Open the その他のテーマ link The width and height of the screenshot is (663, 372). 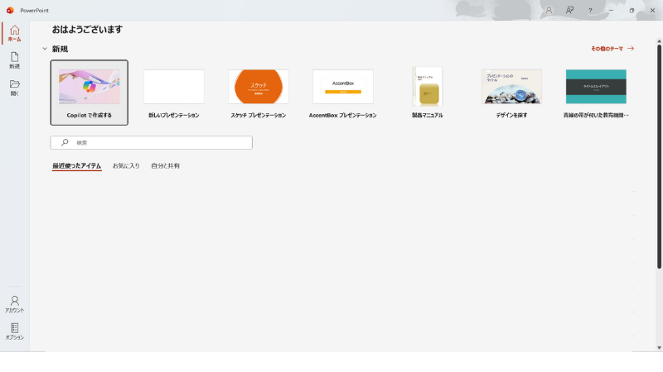(612, 49)
